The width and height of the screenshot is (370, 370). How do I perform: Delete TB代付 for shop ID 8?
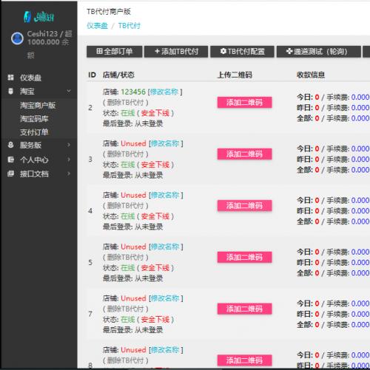126,360
